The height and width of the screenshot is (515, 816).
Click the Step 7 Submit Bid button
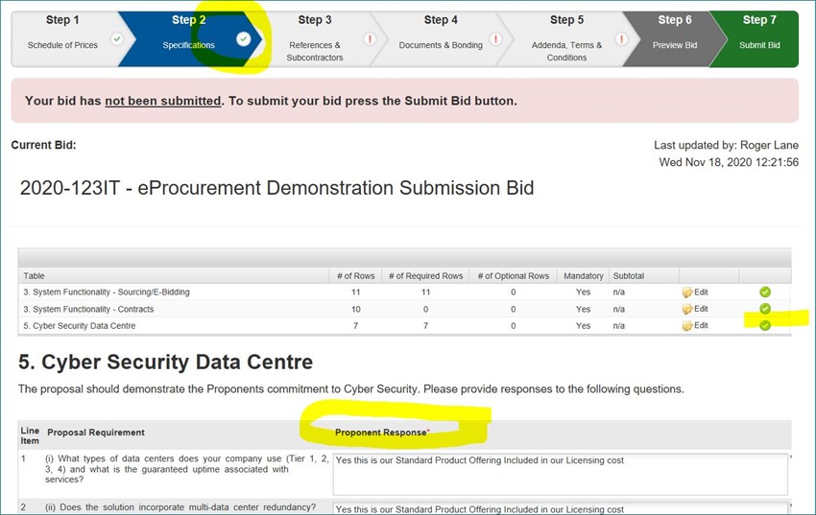click(759, 39)
